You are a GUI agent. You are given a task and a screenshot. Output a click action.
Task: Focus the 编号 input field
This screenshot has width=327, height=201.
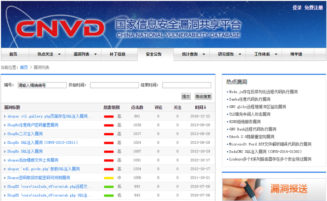(x=42, y=85)
